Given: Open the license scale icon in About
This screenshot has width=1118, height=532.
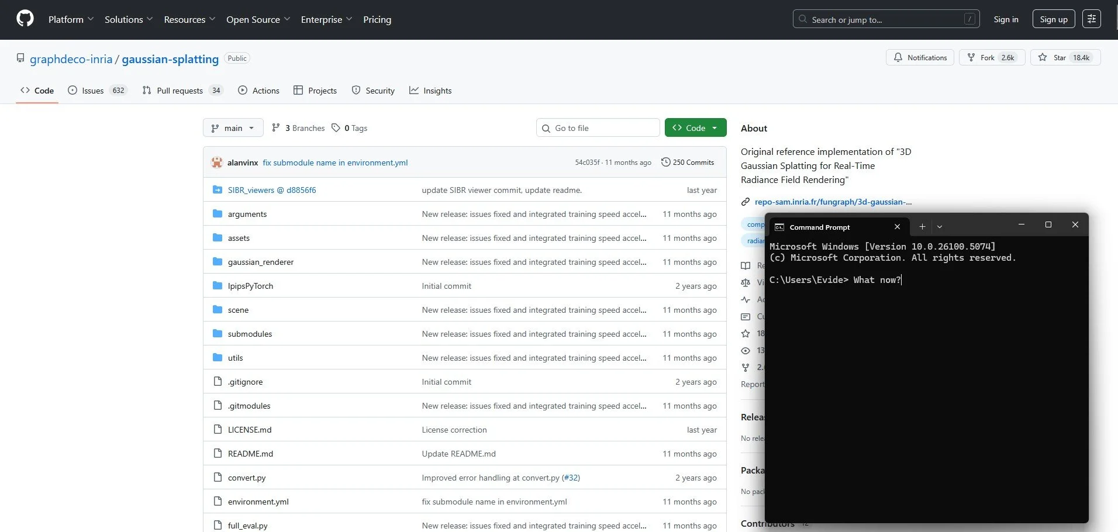Looking at the screenshot, I should pyautogui.click(x=746, y=282).
